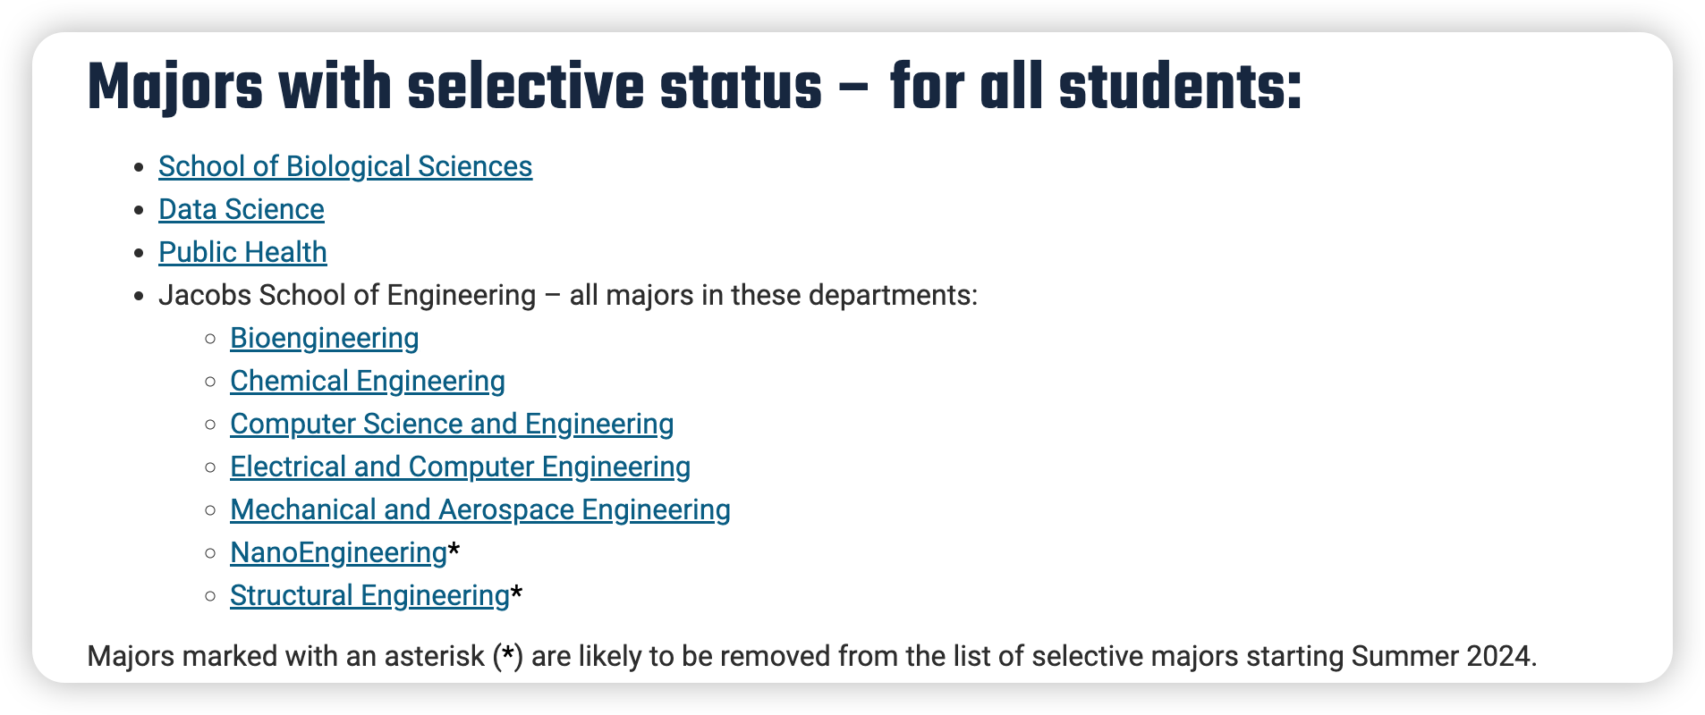Click the asterisk after Structural Engineering
Viewport: 1705px width, 715px height.
[x=516, y=592]
